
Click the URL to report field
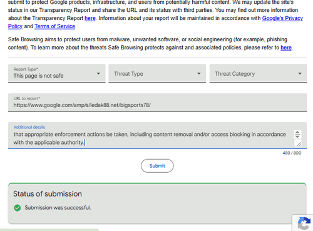157,103
